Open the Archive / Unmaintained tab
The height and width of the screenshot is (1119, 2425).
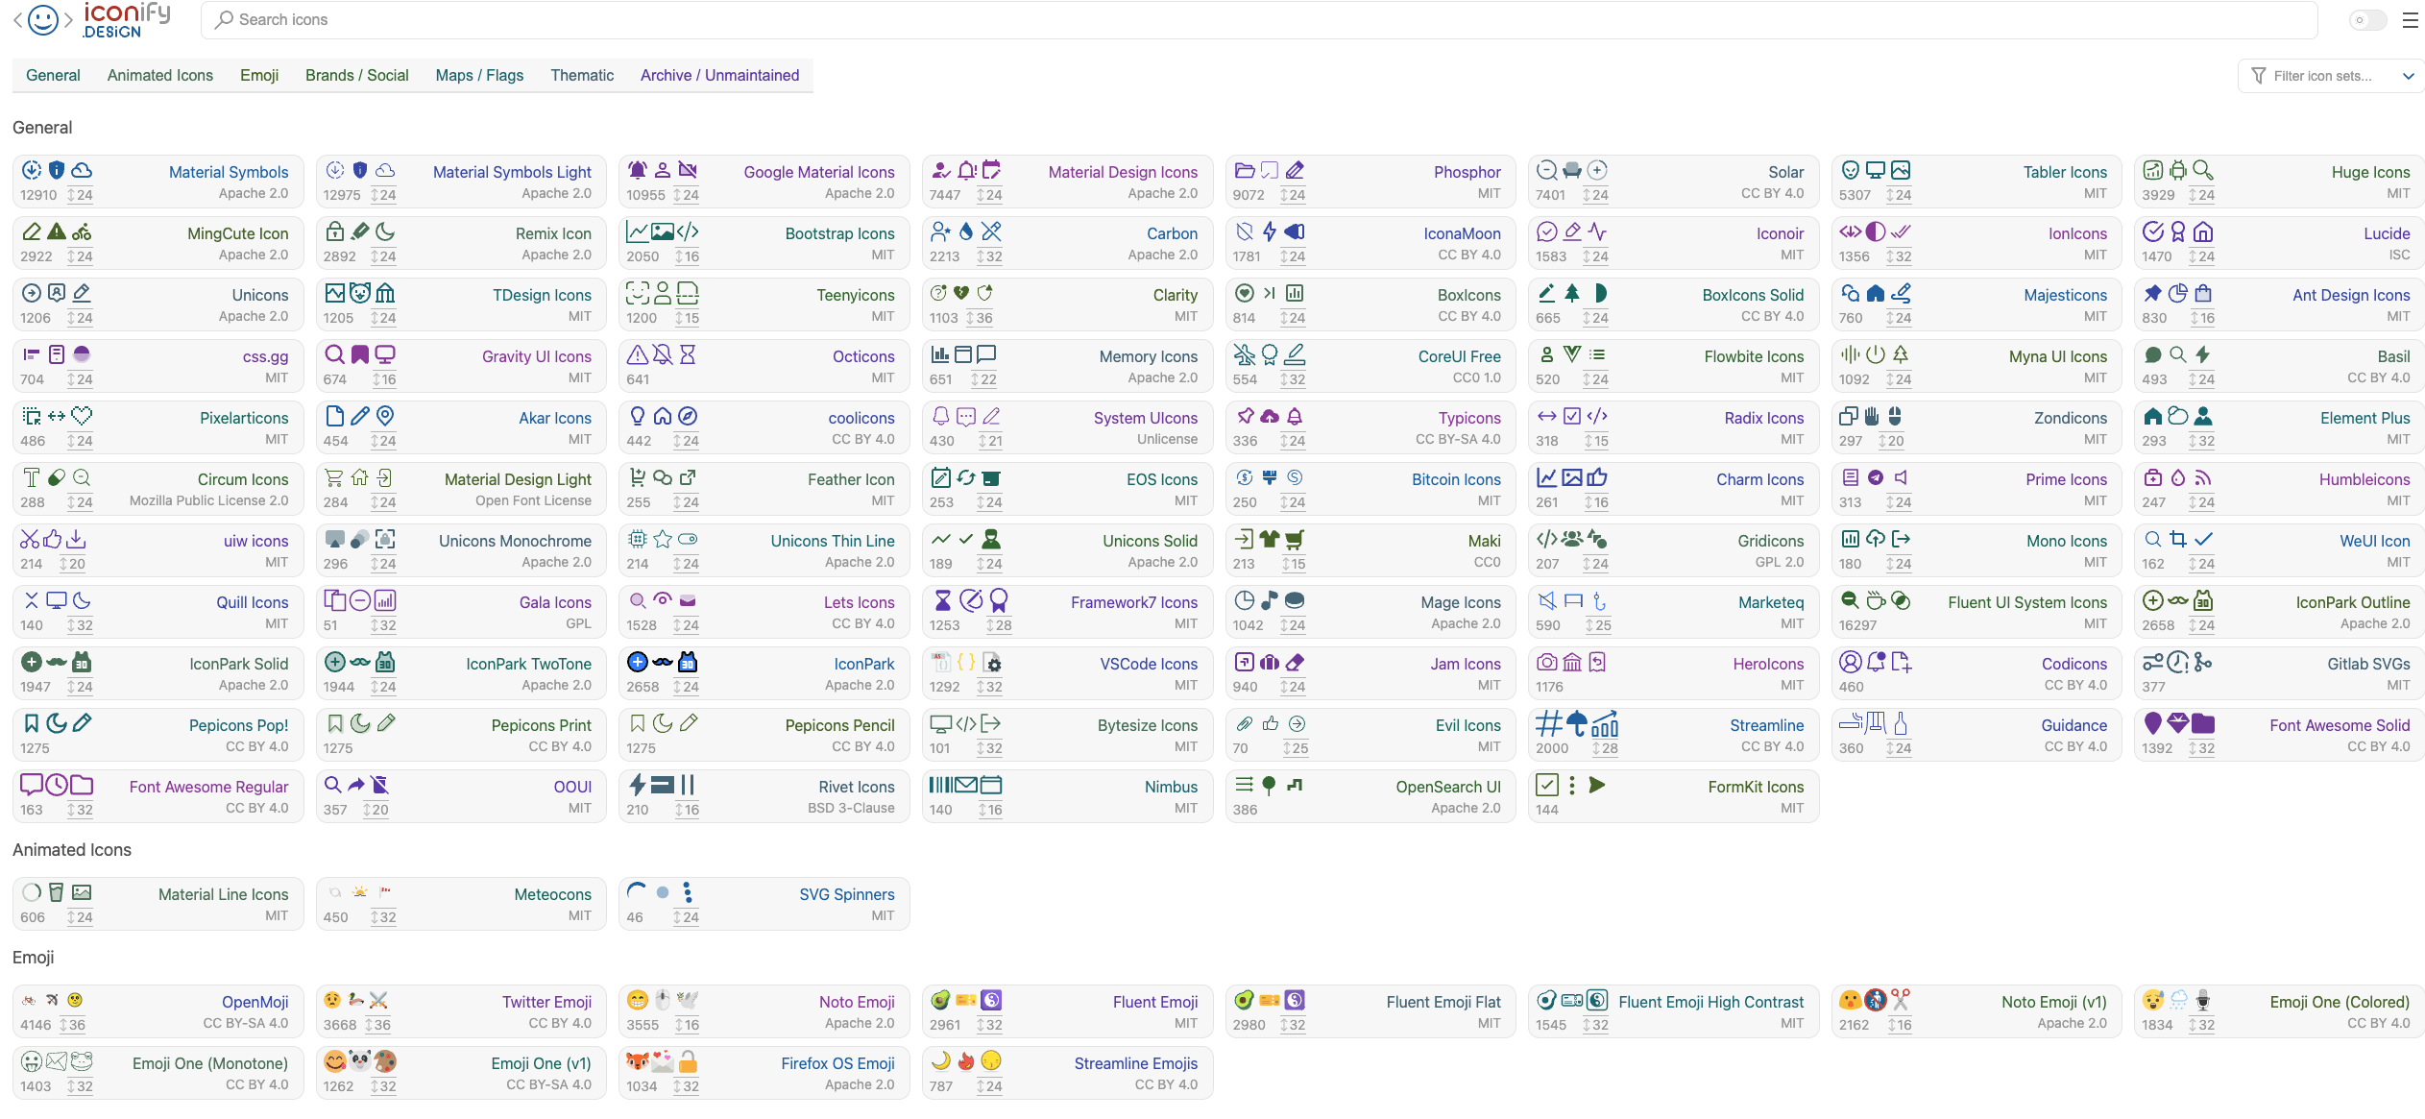(719, 75)
